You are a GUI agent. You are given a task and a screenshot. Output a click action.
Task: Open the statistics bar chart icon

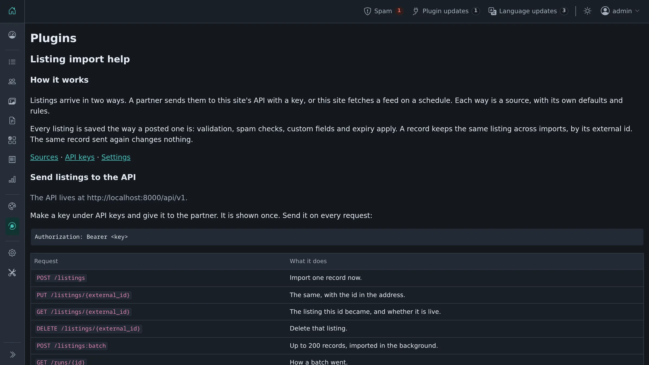pyautogui.click(x=12, y=179)
